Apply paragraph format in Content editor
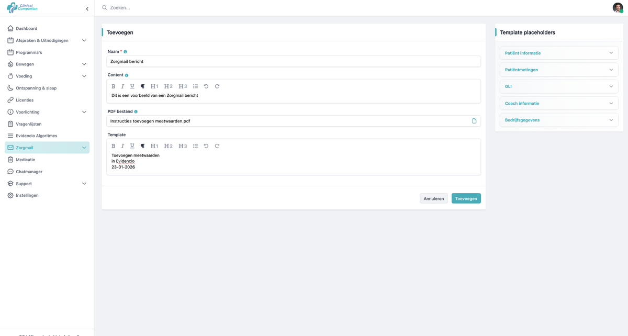Viewport: 628px width, 336px height. (142, 86)
